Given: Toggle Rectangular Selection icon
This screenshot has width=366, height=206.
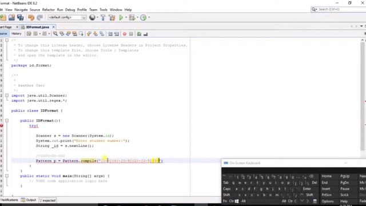Looking at the screenshot, I should point(81,34).
